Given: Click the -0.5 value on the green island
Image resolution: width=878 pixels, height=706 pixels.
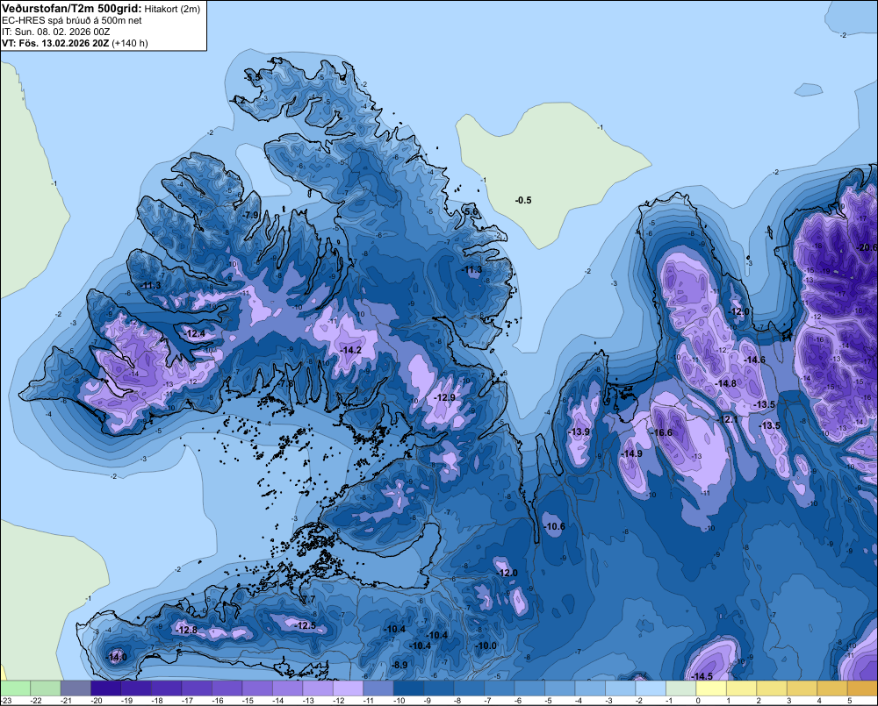Looking at the screenshot, I should tap(523, 200).
